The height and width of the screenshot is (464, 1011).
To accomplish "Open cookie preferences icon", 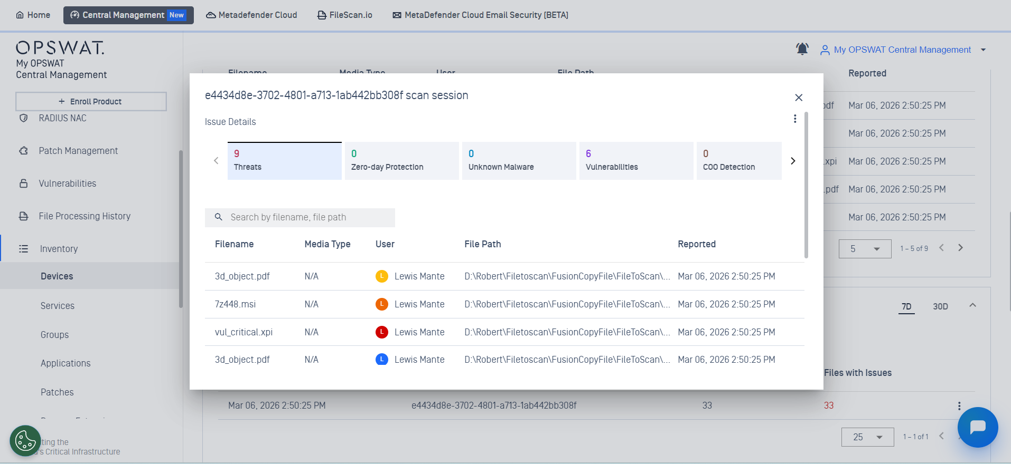I will point(25,440).
